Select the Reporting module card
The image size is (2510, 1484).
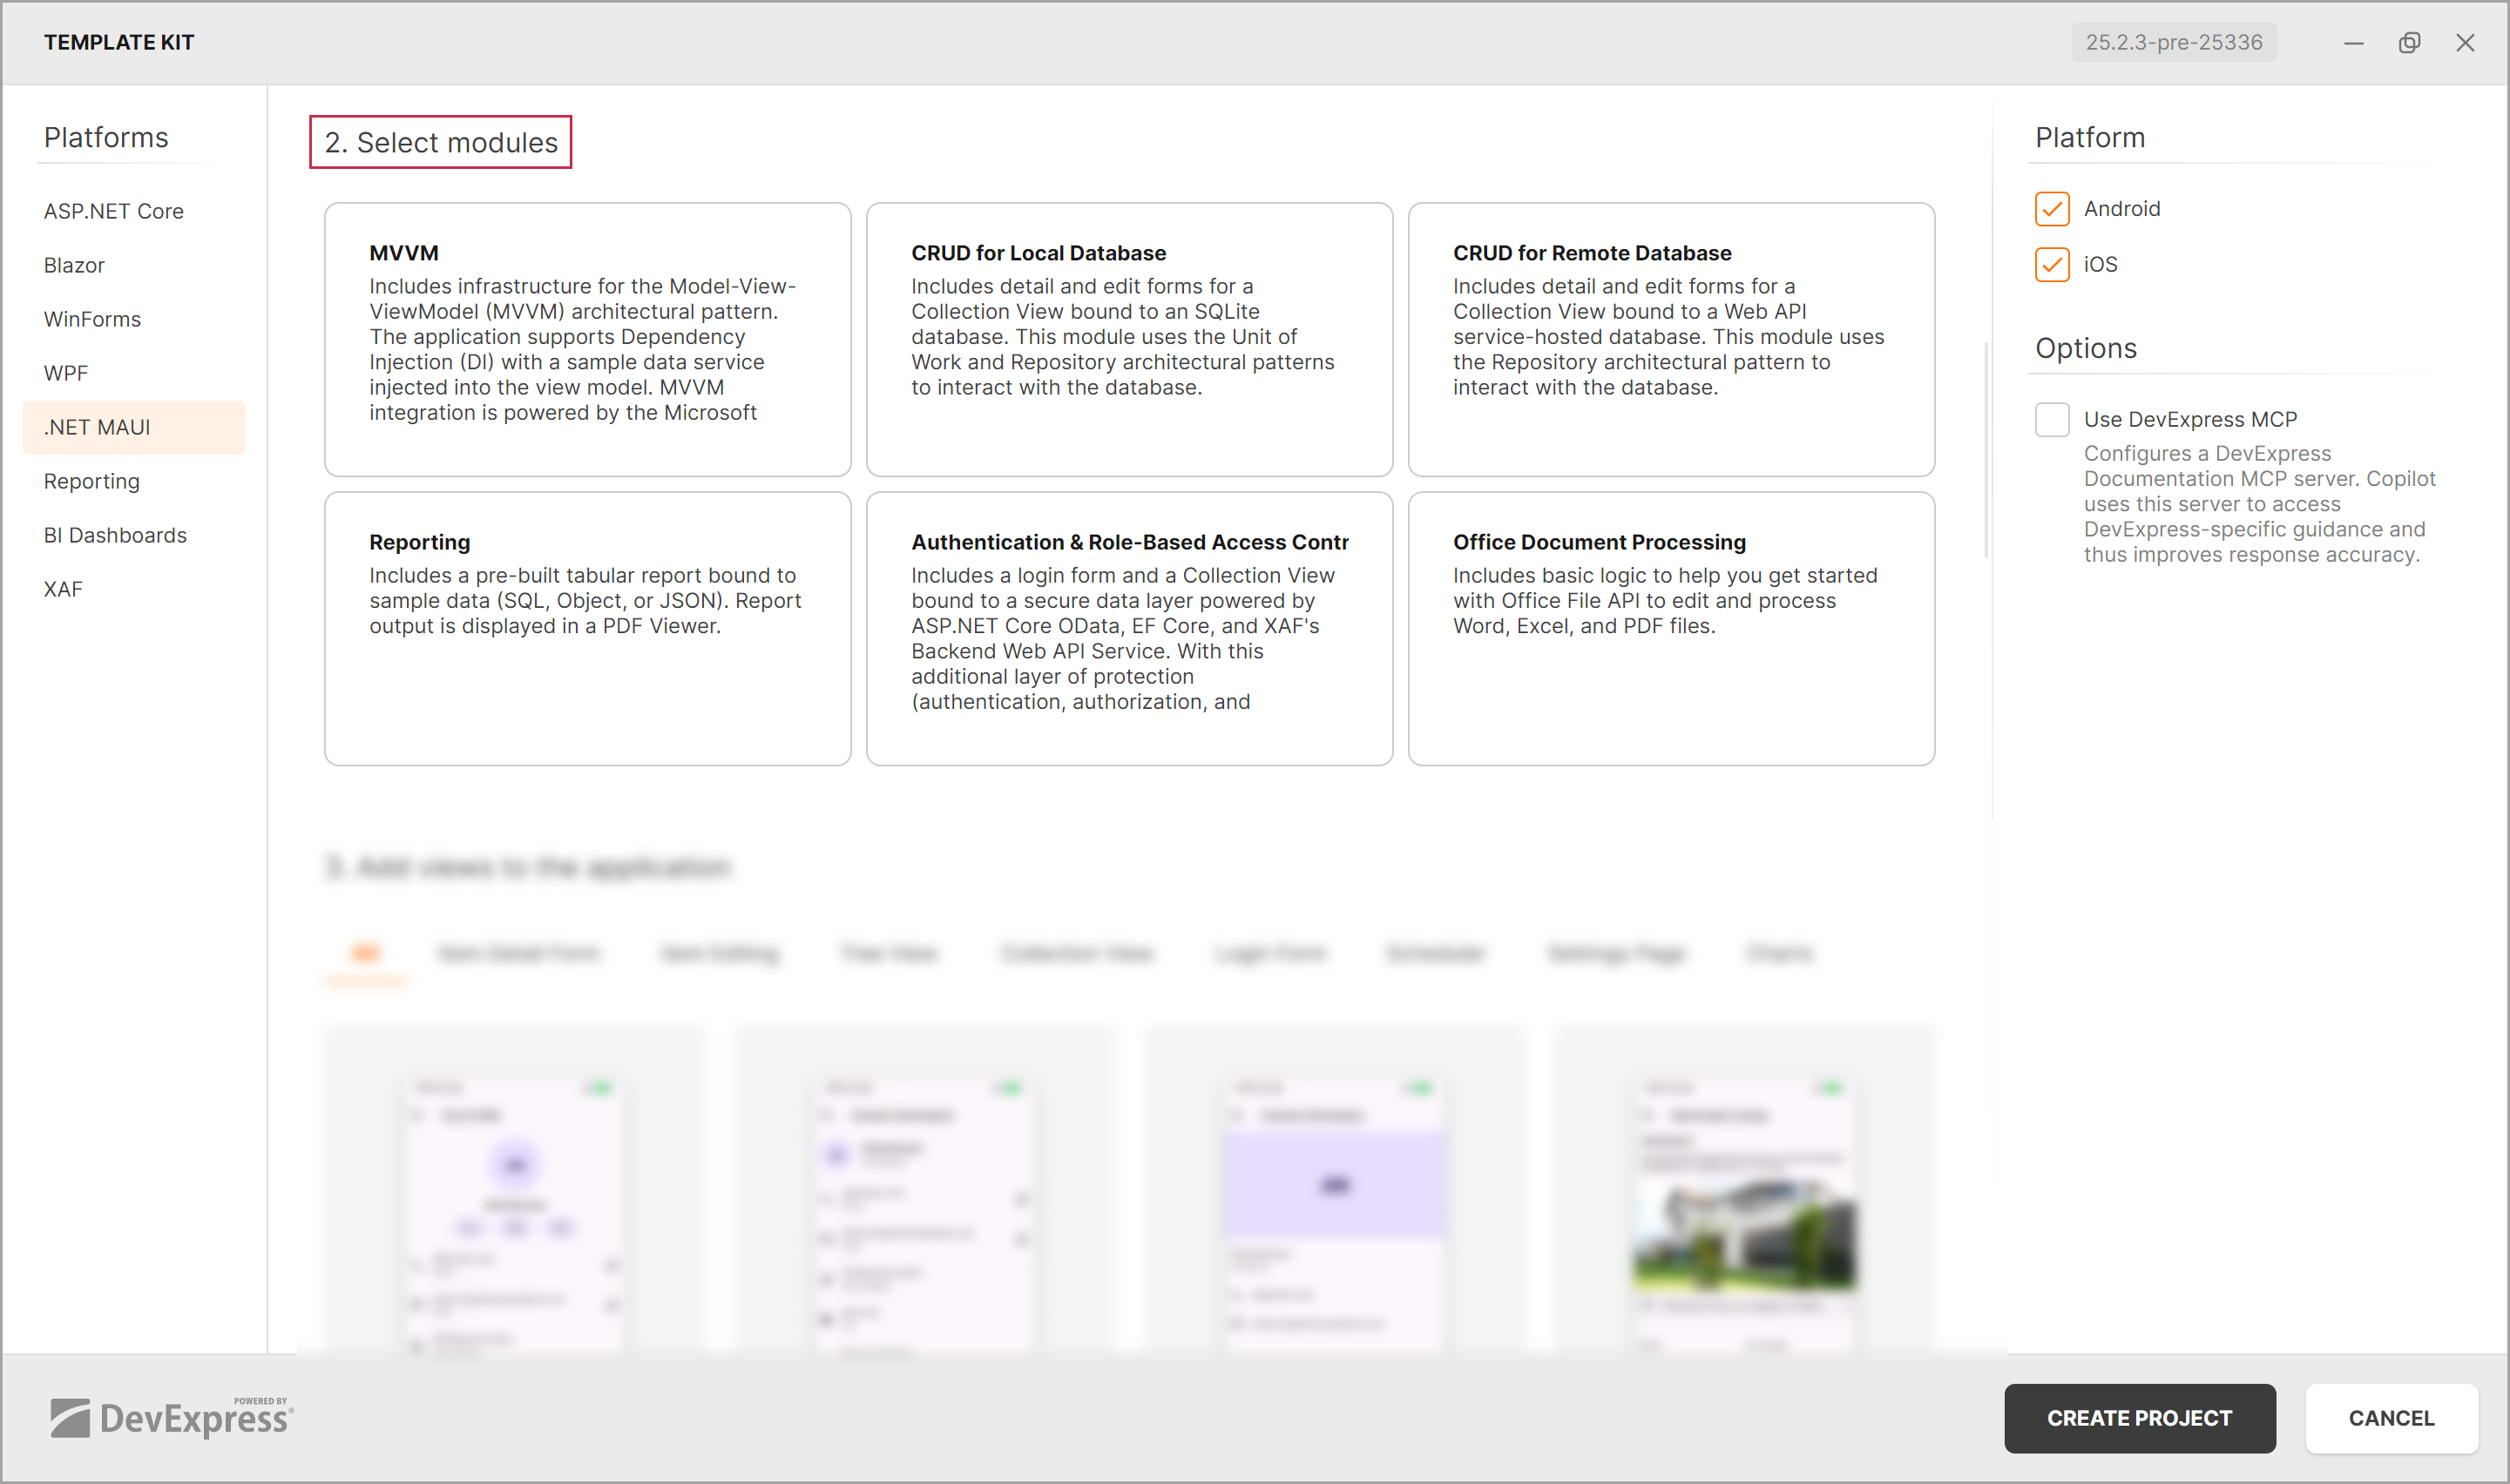coord(586,628)
